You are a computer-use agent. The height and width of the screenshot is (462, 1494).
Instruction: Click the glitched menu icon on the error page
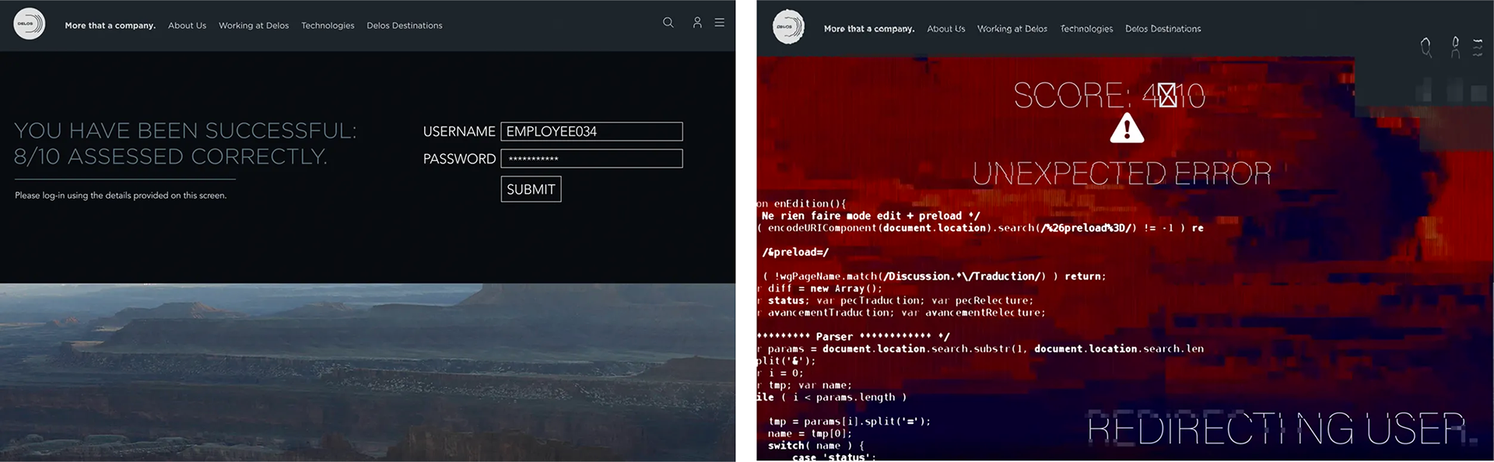(x=1478, y=47)
